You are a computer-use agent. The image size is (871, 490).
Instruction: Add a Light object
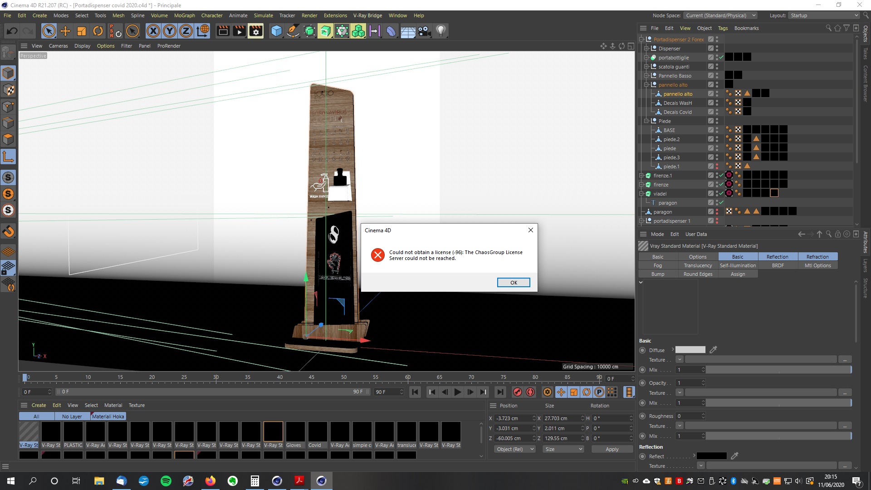[440, 31]
